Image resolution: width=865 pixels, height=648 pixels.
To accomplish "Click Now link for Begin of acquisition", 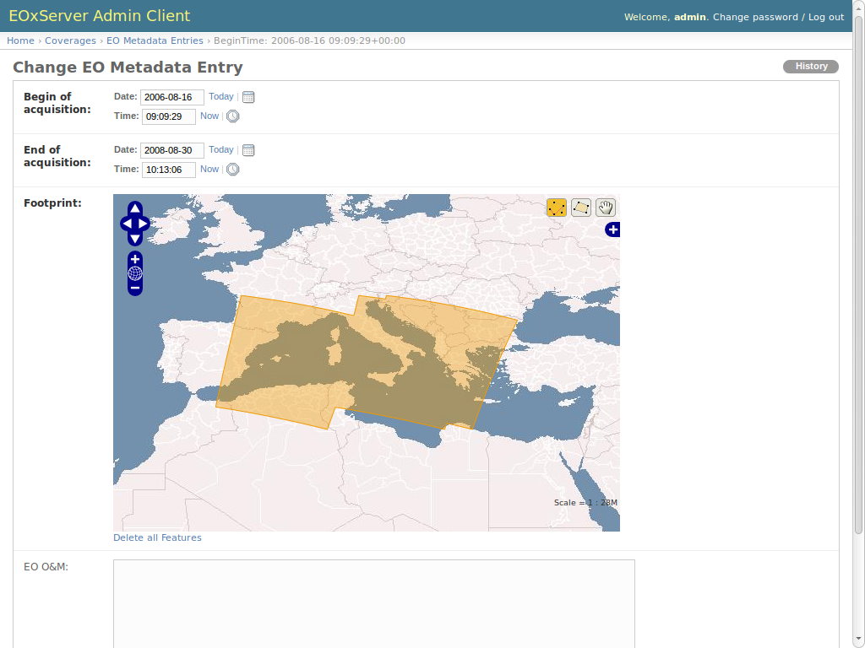I will [209, 116].
